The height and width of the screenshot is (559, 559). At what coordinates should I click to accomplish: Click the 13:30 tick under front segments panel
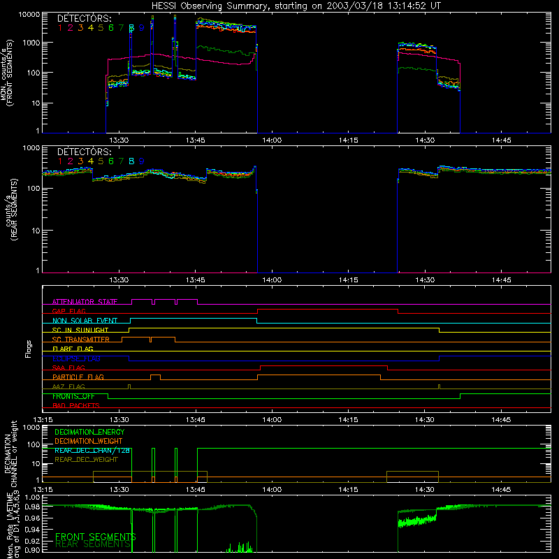(119, 140)
